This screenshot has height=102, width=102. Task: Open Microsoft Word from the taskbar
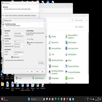coord(67,99)
